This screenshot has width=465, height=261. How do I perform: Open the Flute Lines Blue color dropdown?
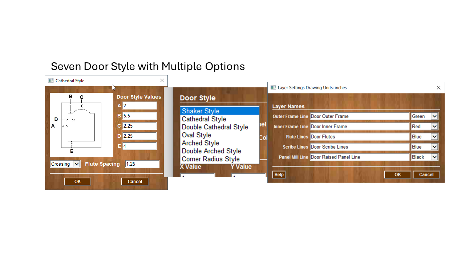coord(434,137)
